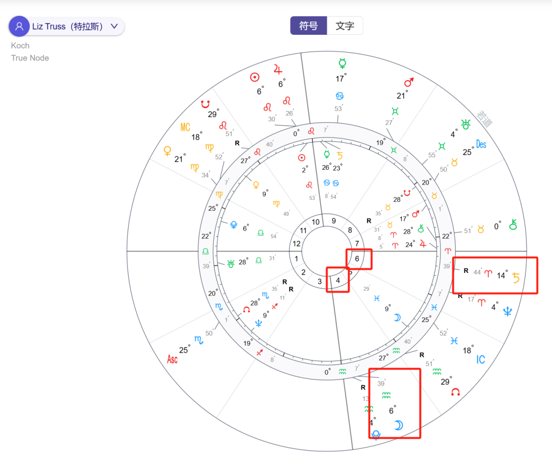The image size is (552, 455).
Task: Select the Mars glyph at 21° Gemini
Action: tap(409, 82)
